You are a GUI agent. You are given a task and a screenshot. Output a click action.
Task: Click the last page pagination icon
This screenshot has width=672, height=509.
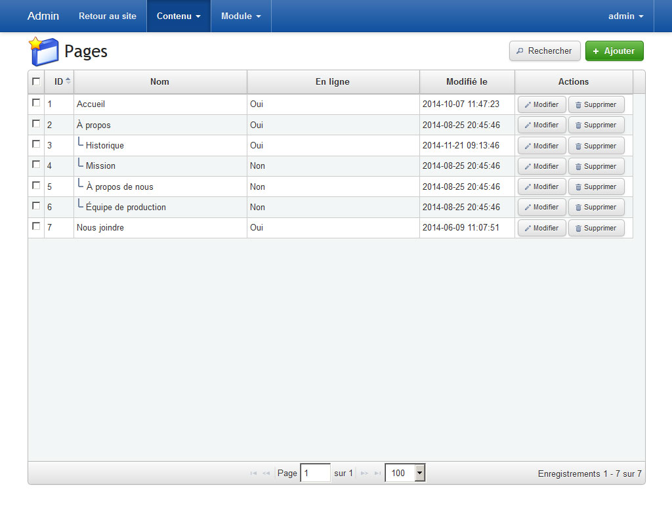377,474
